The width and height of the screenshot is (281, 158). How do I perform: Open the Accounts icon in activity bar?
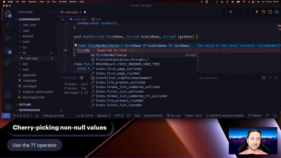tap(8, 95)
